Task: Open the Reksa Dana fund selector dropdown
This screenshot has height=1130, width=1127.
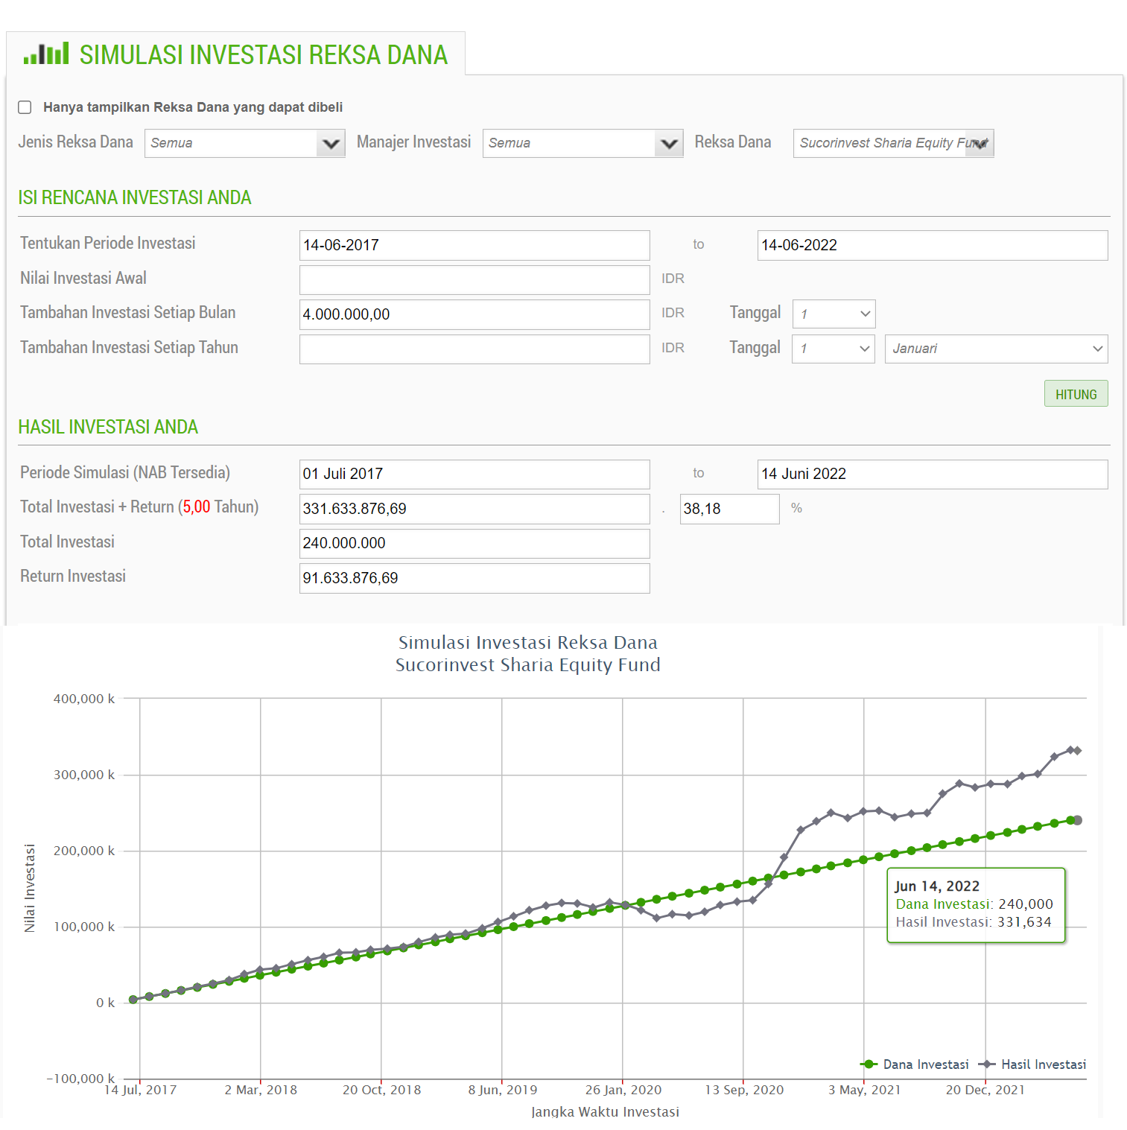Action: 893,143
